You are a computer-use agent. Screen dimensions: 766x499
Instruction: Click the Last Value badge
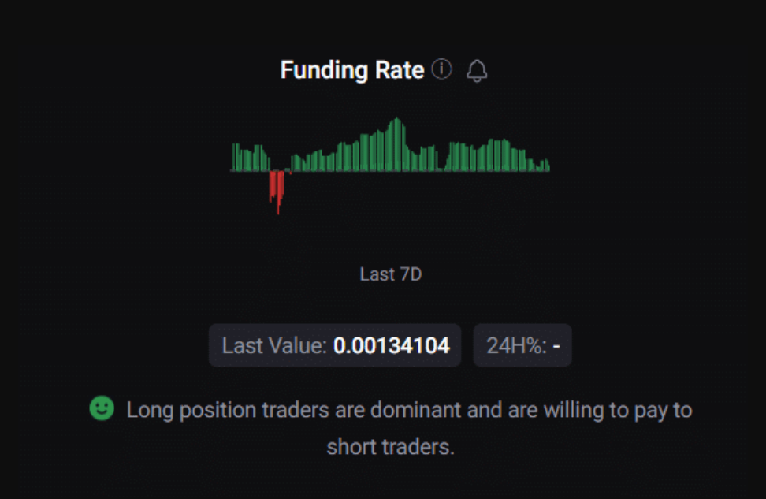[335, 345]
